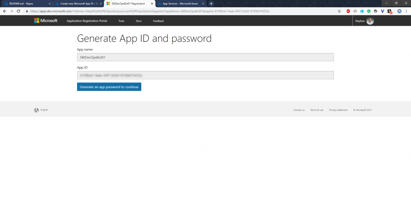Open the Terms of use link
The height and width of the screenshot is (223, 411).
[x=317, y=110]
